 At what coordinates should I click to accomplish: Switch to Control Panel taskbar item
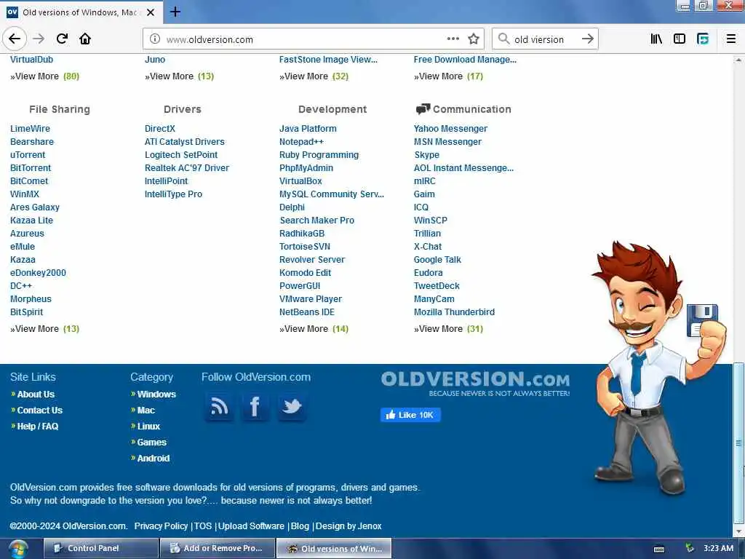click(100, 549)
